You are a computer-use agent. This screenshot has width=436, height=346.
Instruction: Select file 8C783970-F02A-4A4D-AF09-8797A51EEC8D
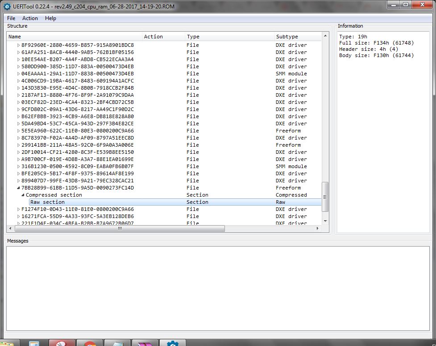click(78, 138)
